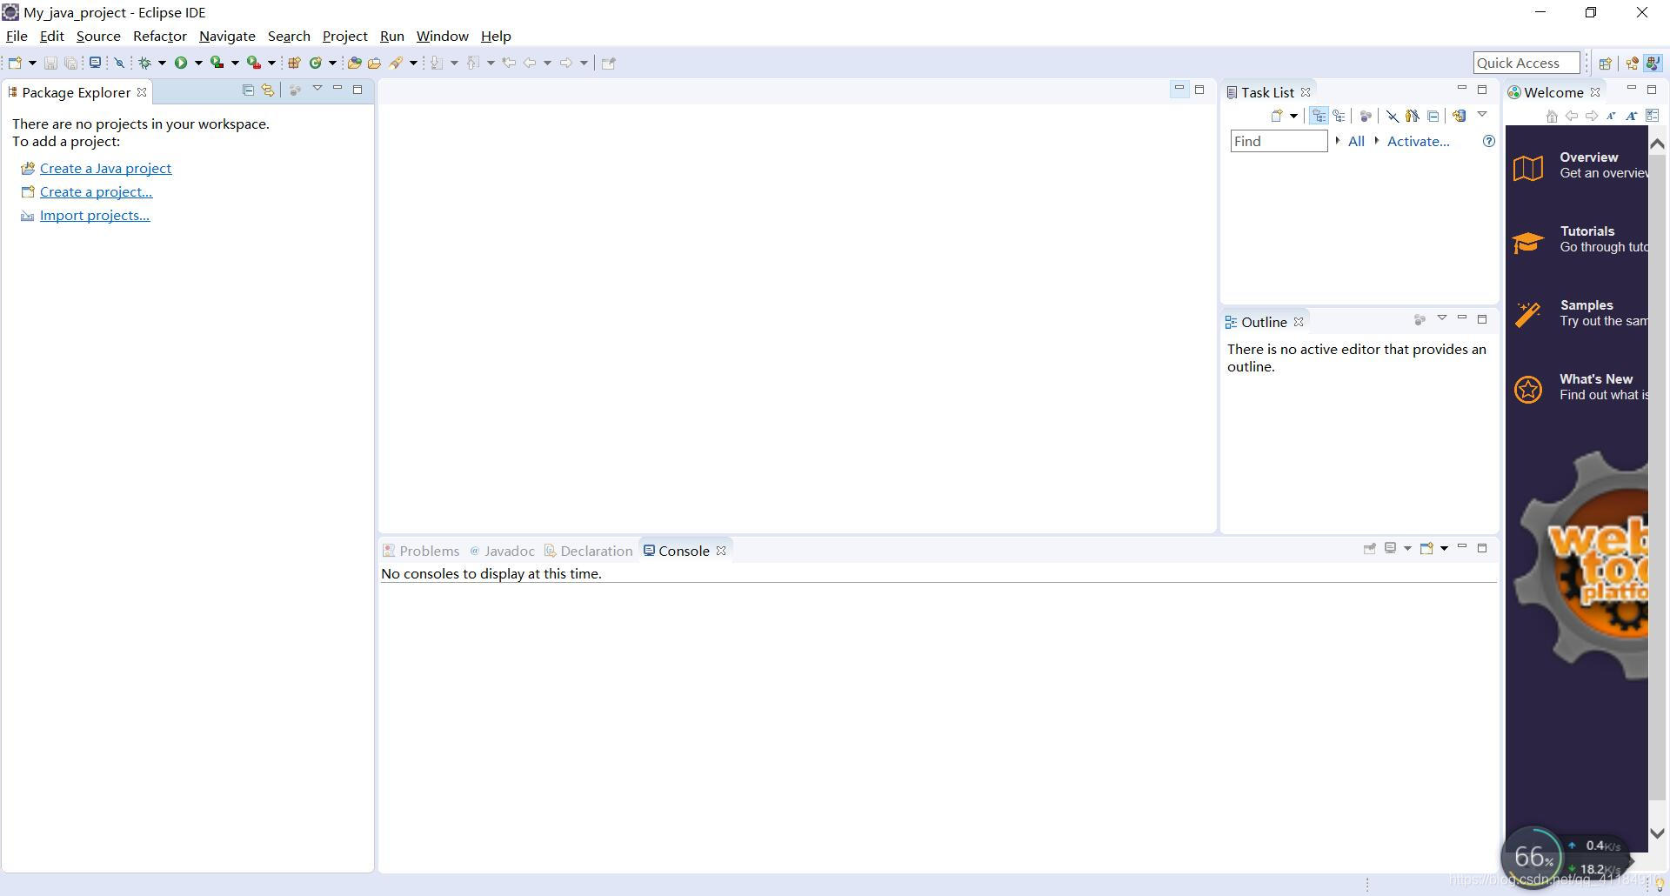
Task: Click the Debug bug icon
Action: tap(145, 63)
